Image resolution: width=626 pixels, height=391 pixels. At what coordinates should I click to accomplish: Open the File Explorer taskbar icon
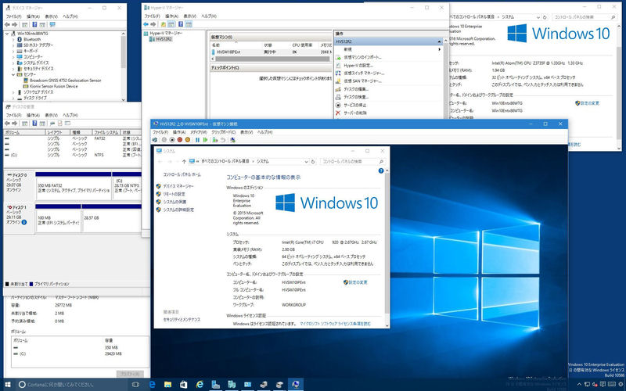(167, 385)
